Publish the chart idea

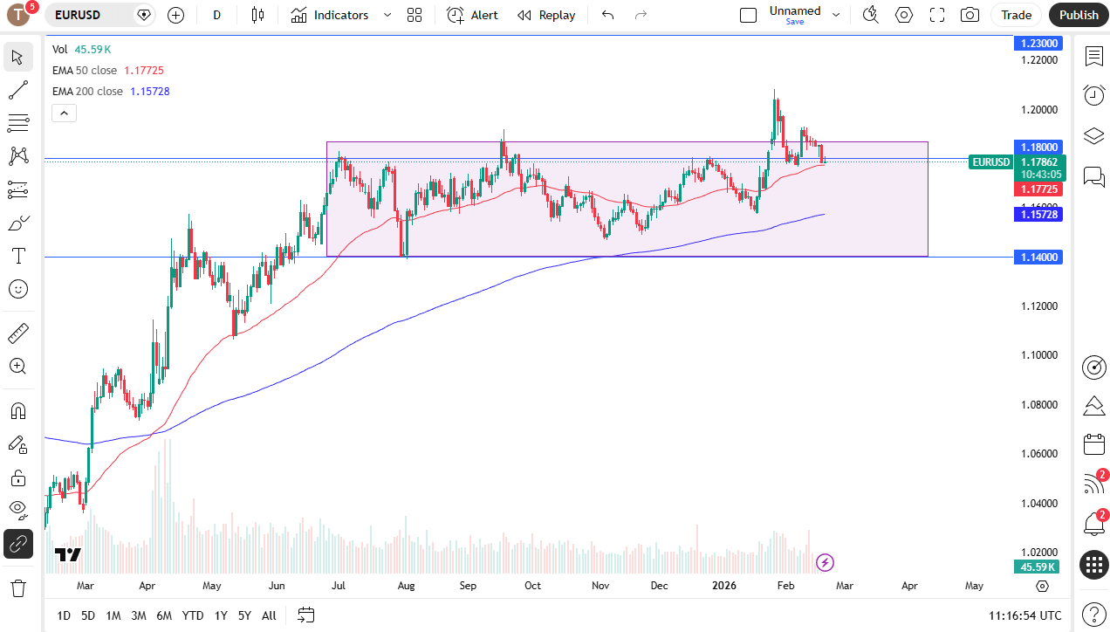(x=1079, y=15)
